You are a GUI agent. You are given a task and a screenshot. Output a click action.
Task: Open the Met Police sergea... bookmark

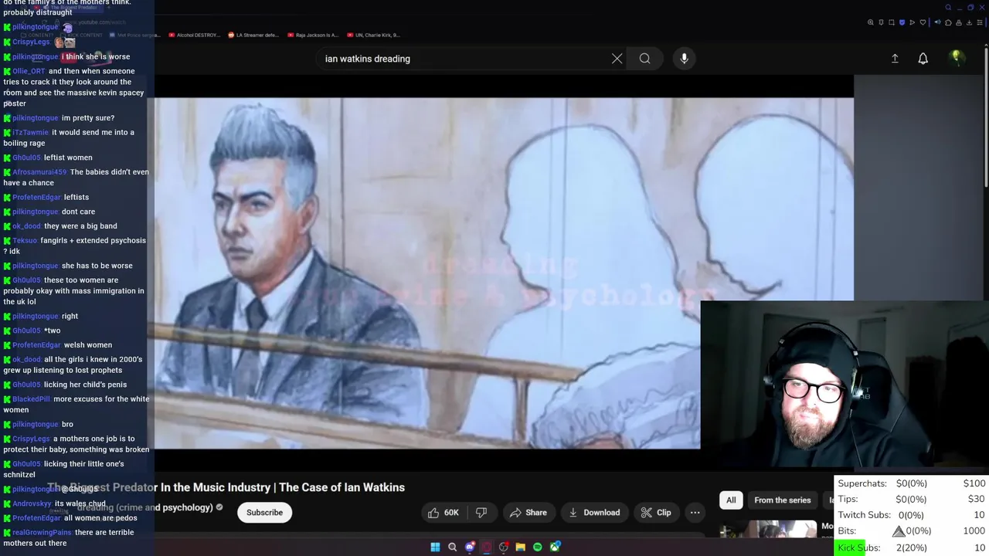134,35
